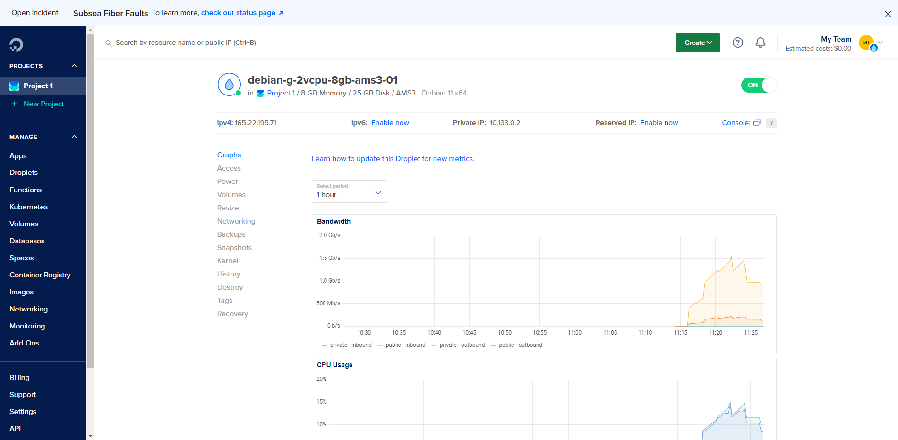Viewport: 898px width, 440px height.
Task: Click the ipv4 address 165.22.195.71
Action: click(256, 123)
